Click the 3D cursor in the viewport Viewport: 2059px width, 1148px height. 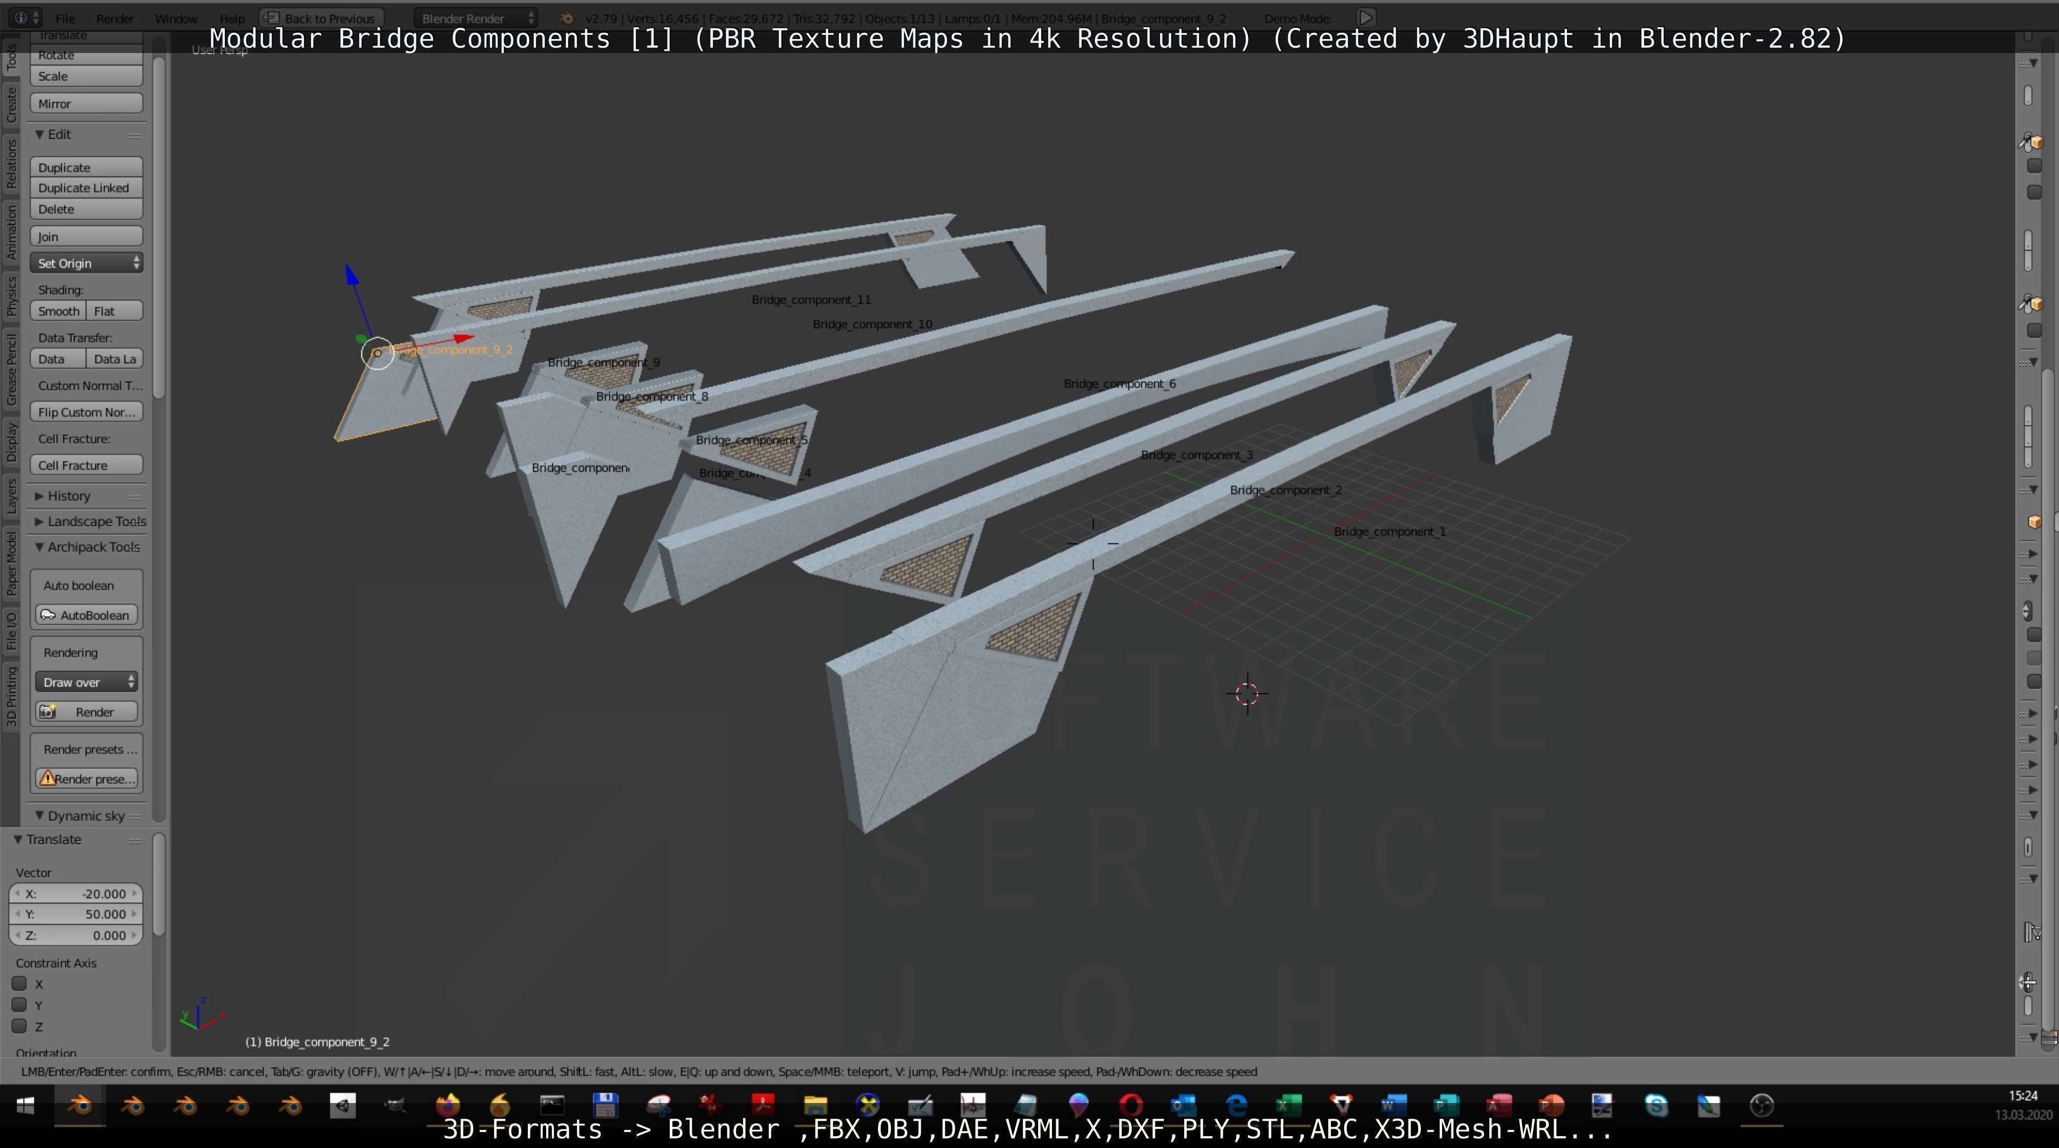[1247, 693]
